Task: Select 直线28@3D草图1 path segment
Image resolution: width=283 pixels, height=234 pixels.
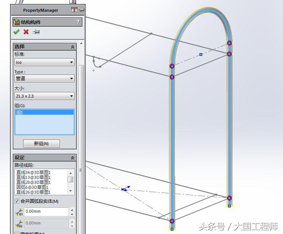Action: [33, 182]
